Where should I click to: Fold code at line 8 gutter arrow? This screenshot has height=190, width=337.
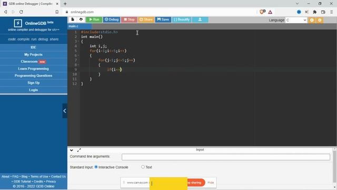pyautogui.click(x=78, y=65)
